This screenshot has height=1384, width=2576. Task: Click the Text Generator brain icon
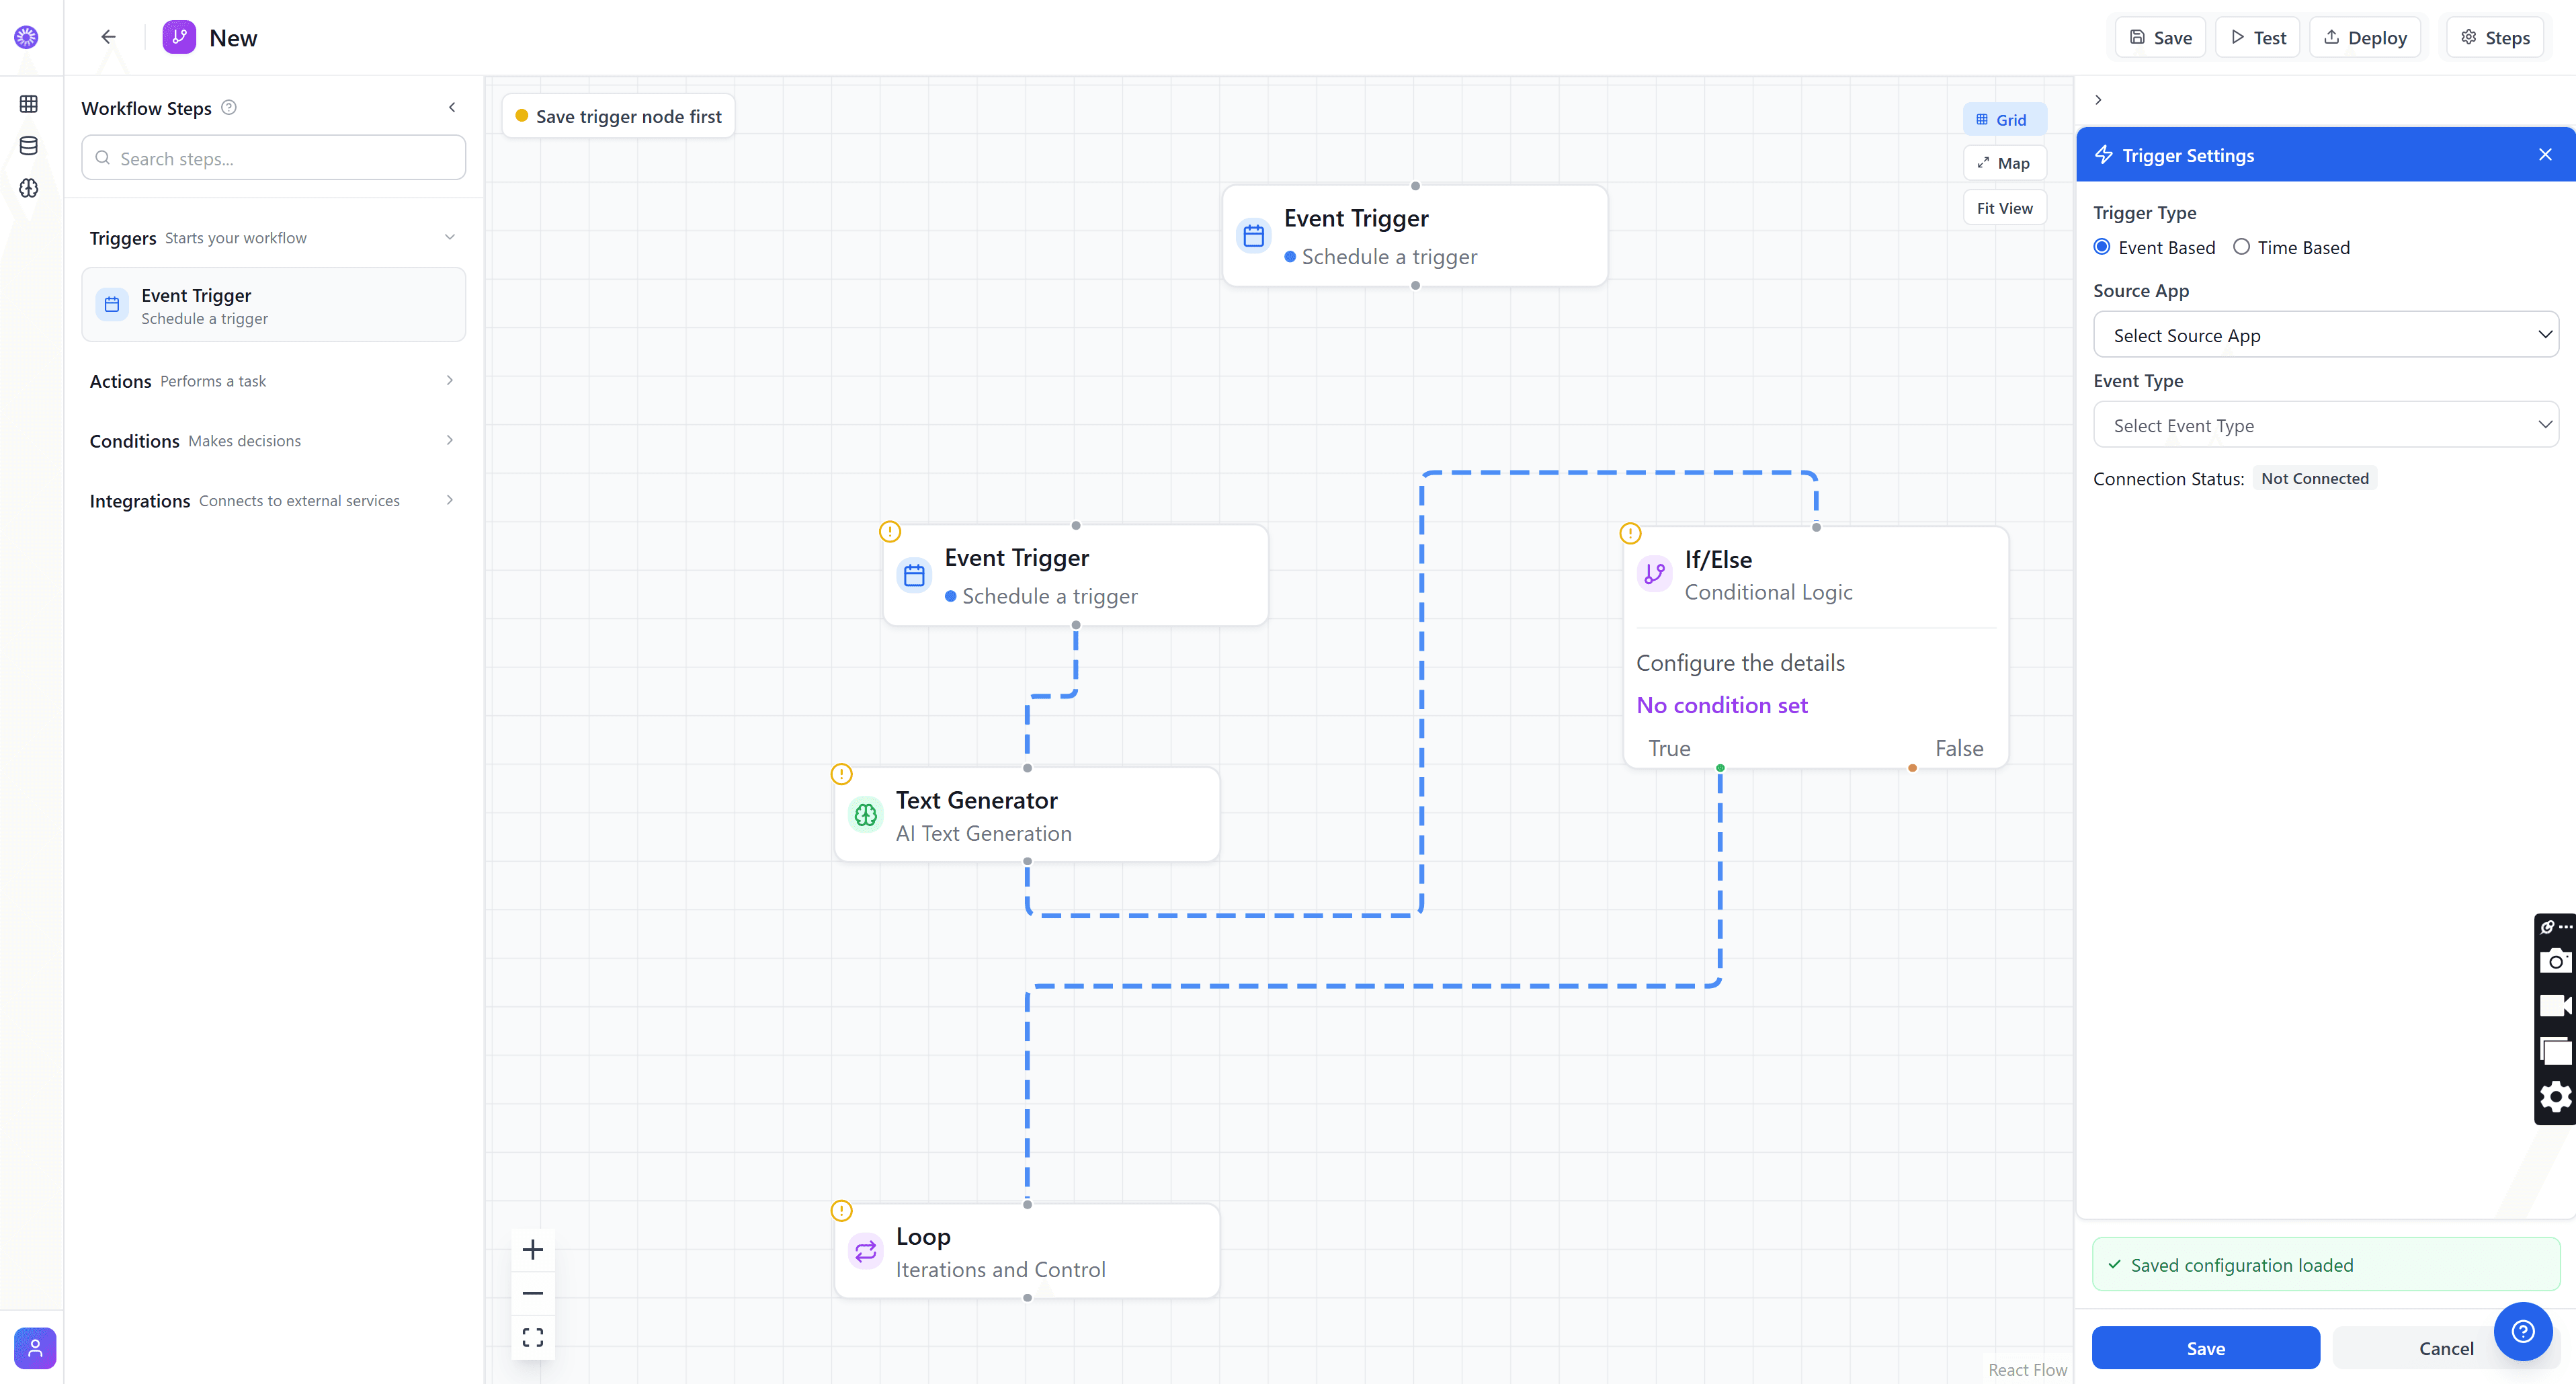(x=865, y=814)
